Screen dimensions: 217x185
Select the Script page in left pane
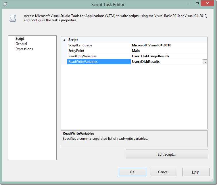pyautogui.click(x=20, y=39)
